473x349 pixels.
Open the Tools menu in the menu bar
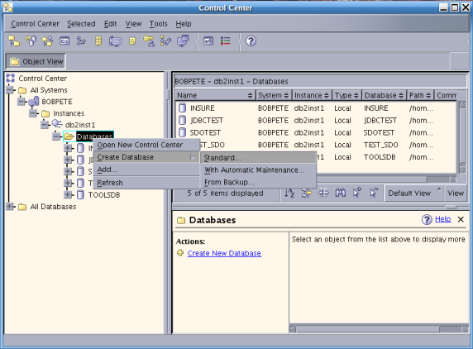coord(159,23)
